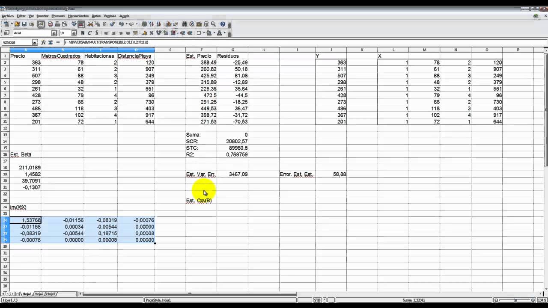Screen dimensions: 548x308
Task: Click the Undo arrow icon
Action: 121,24
